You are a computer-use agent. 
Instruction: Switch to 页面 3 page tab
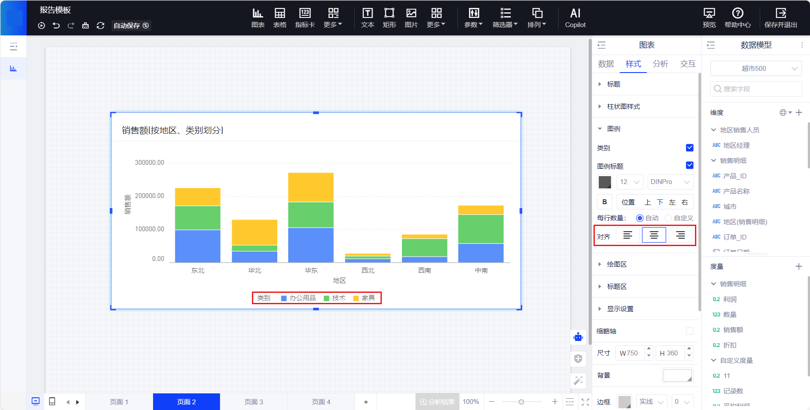[254, 402]
